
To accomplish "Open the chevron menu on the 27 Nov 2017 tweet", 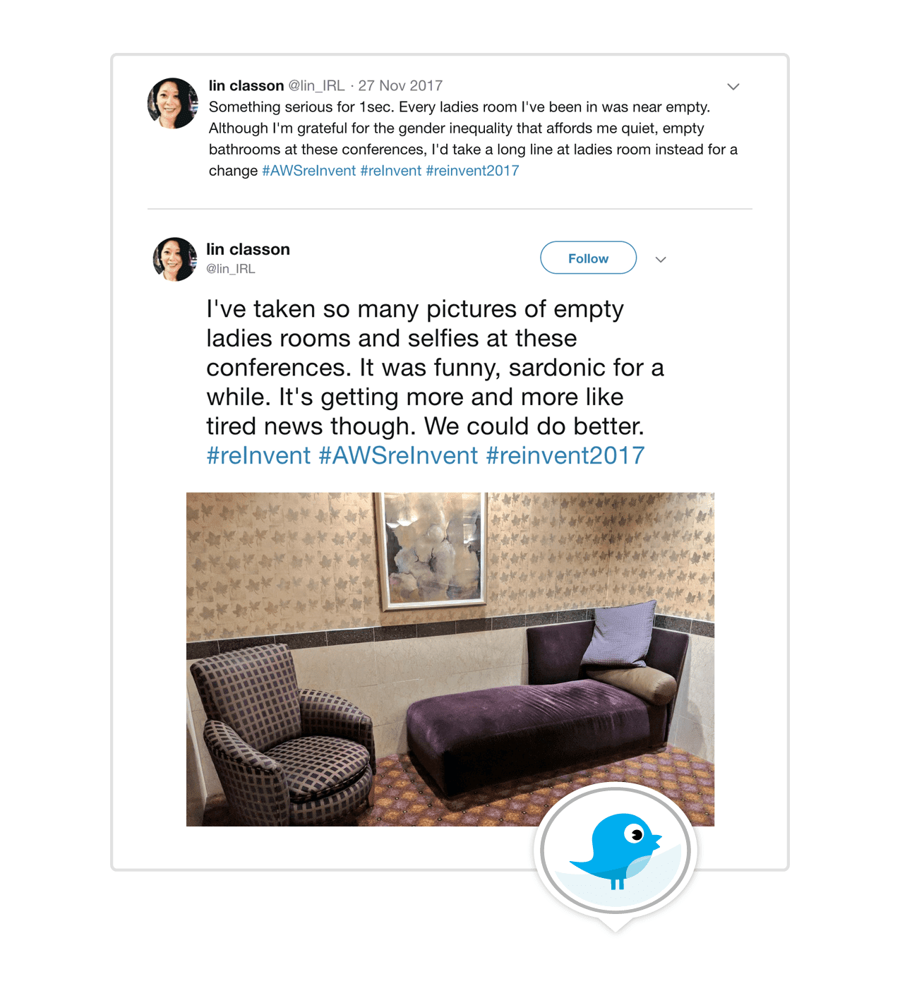I will (733, 86).
